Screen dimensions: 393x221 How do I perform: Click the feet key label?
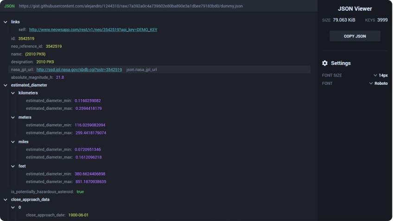[x=22, y=166]
